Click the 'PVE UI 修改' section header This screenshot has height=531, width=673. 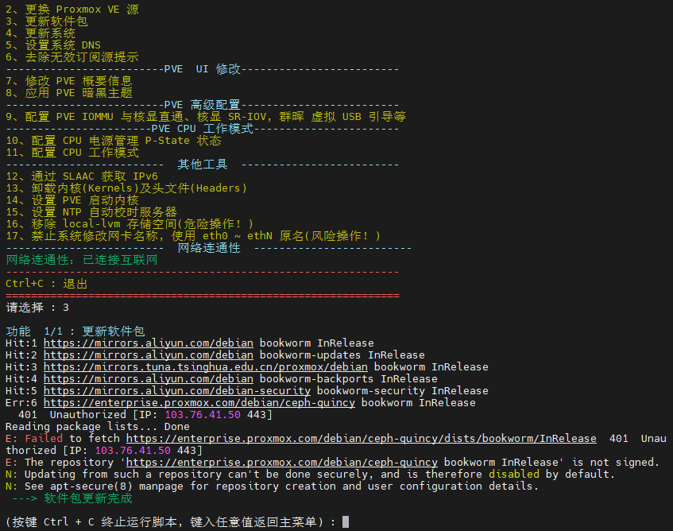tap(203, 69)
